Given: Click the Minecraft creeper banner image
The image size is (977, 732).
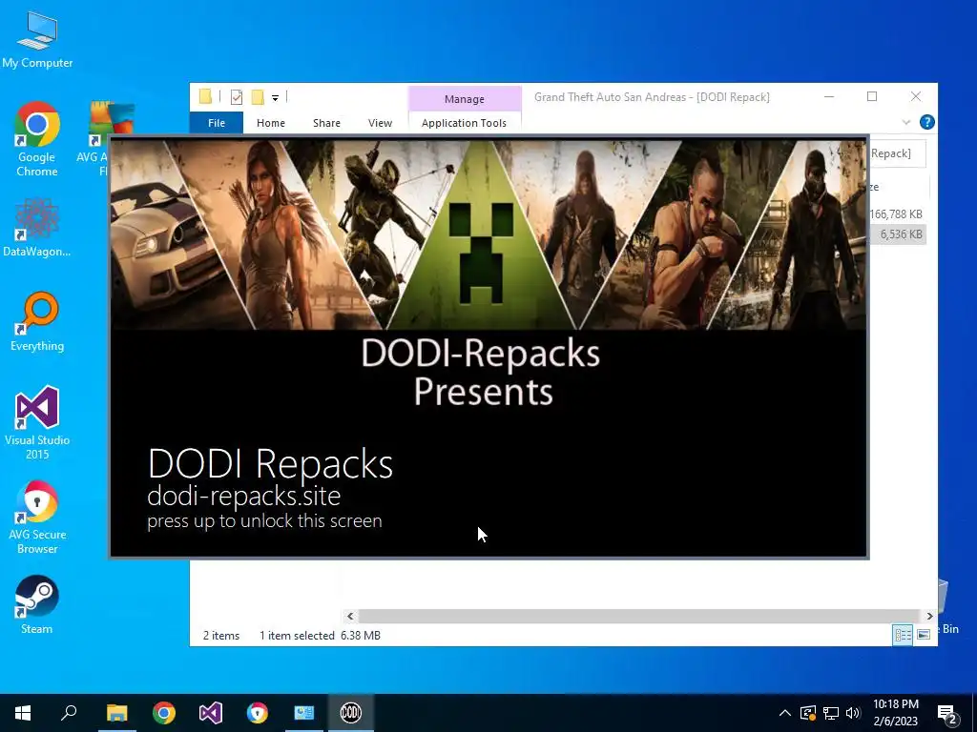Looking at the screenshot, I should pyautogui.click(x=481, y=234).
